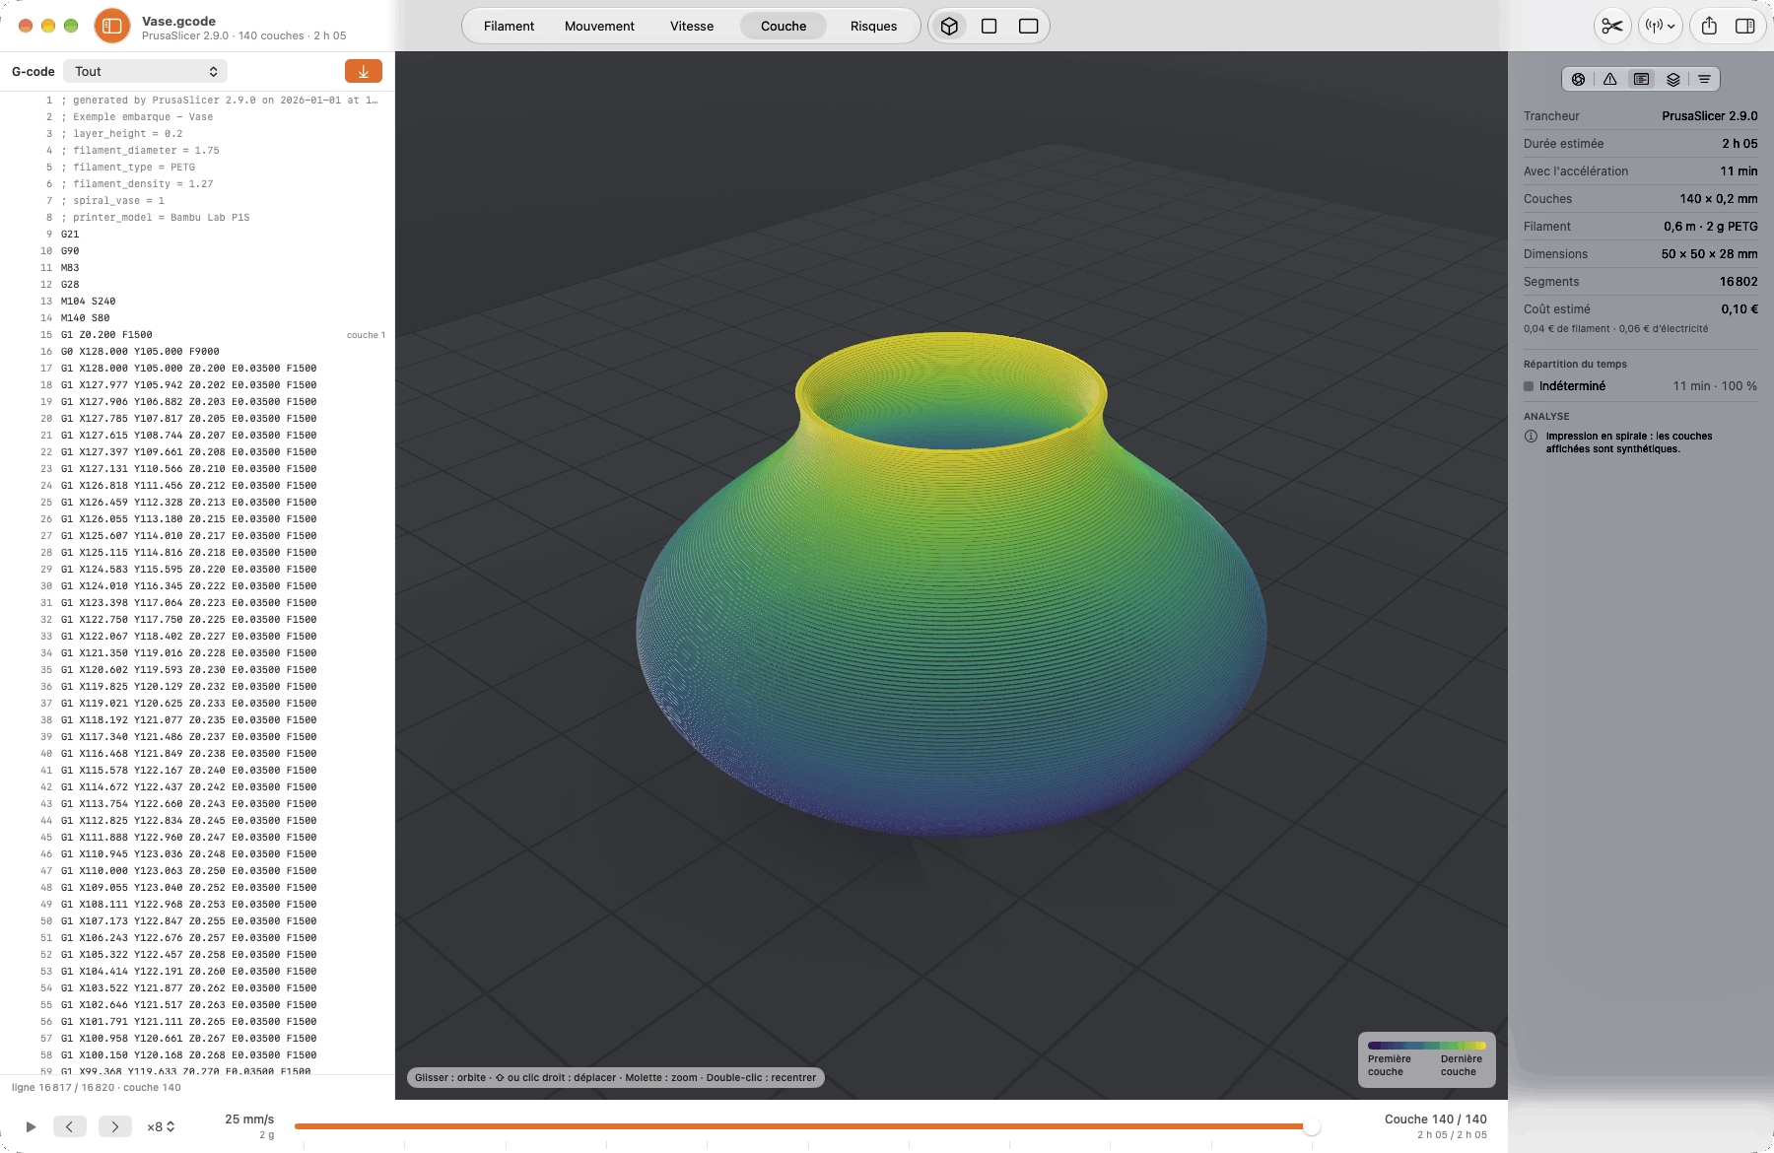
Task: Open the share icon in toolbar
Action: (1709, 27)
